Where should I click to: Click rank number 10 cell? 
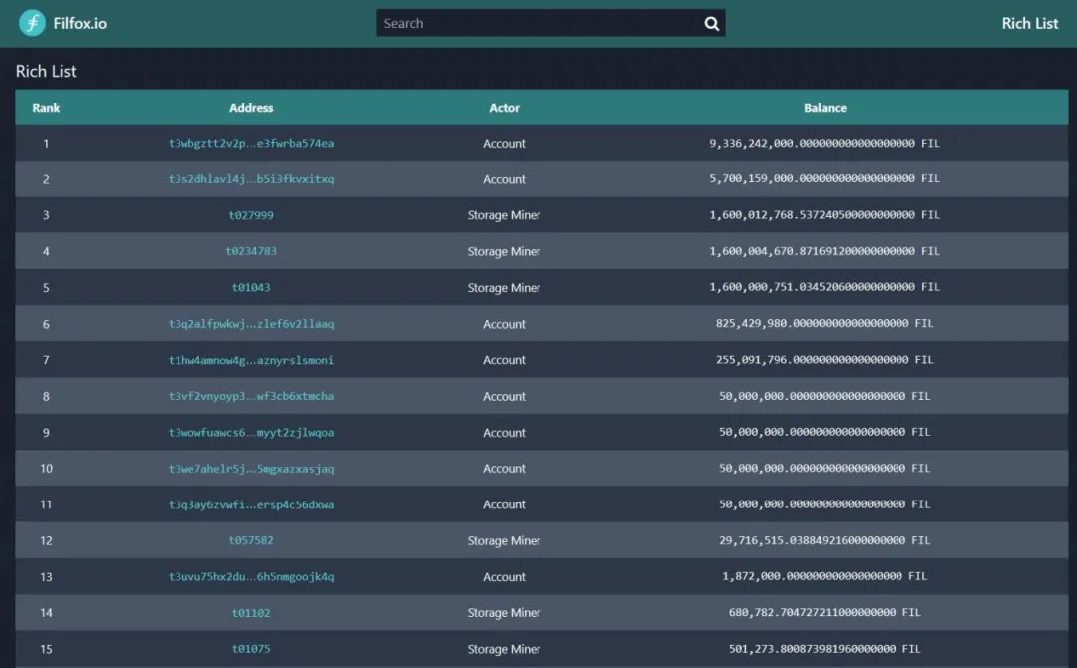(46, 469)
